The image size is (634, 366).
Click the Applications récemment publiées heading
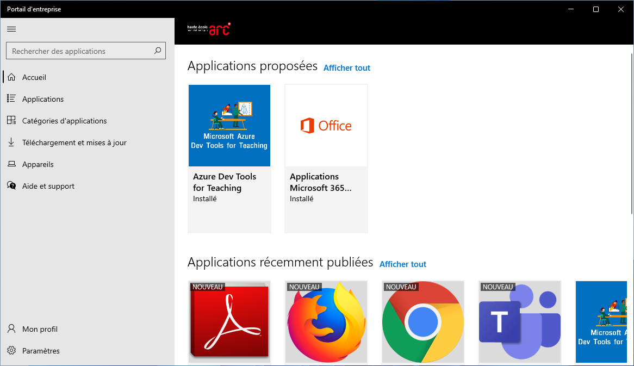coord(280,263)
